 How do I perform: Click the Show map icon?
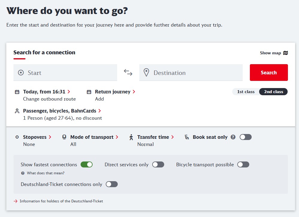(286, 53)
